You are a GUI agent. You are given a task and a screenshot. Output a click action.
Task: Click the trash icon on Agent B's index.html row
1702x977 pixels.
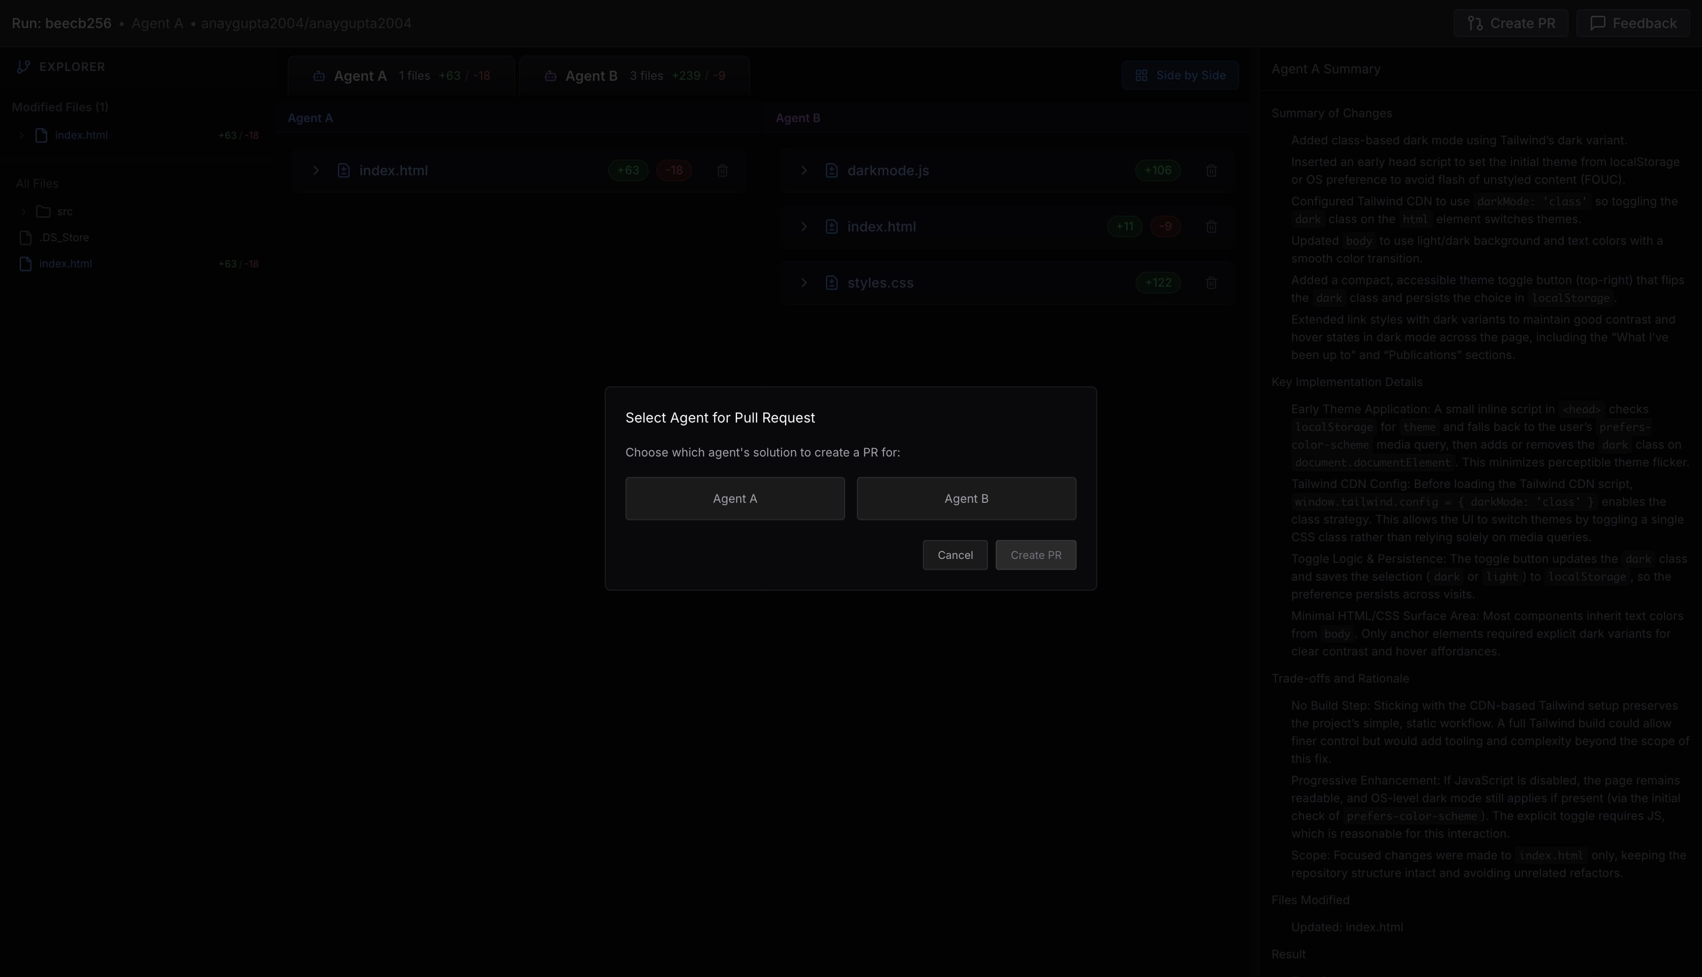[x=1211, y=227]
